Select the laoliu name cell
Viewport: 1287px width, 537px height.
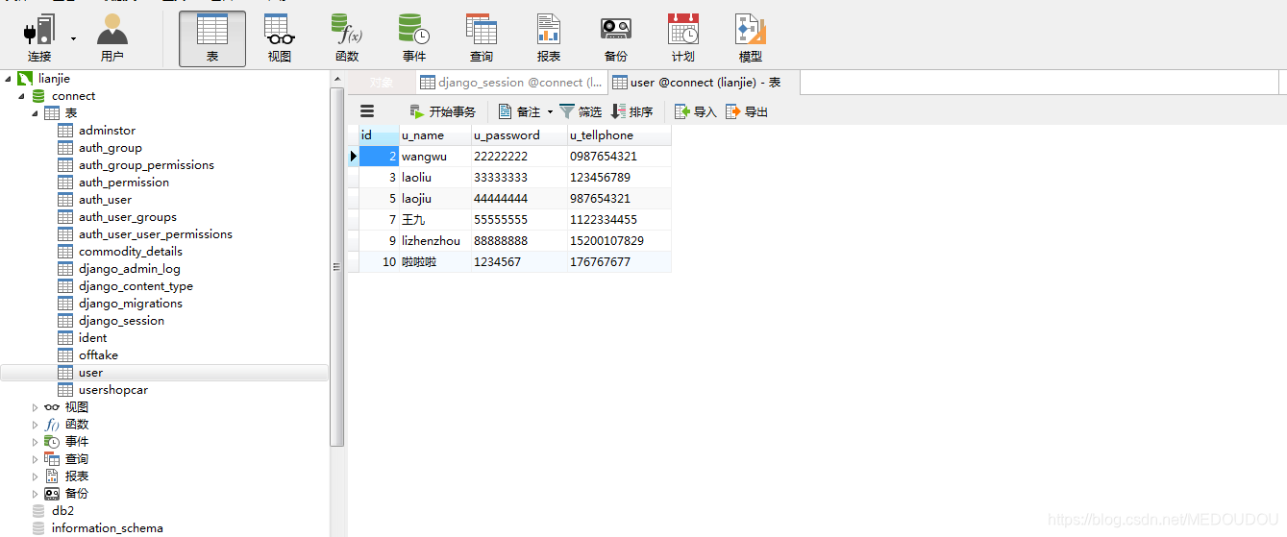[435, 178]
